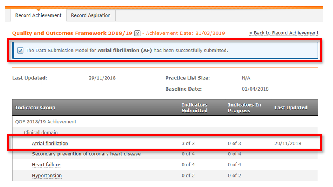Click the Achievement Date 31/03/2019 text
The image size is (333, 187).
(x=185, y=33)
